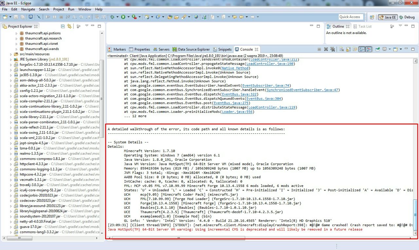The height and width of the screenshot is (250, 419).
Task: Open the Project menu
Action: click(x=59, y=9)
